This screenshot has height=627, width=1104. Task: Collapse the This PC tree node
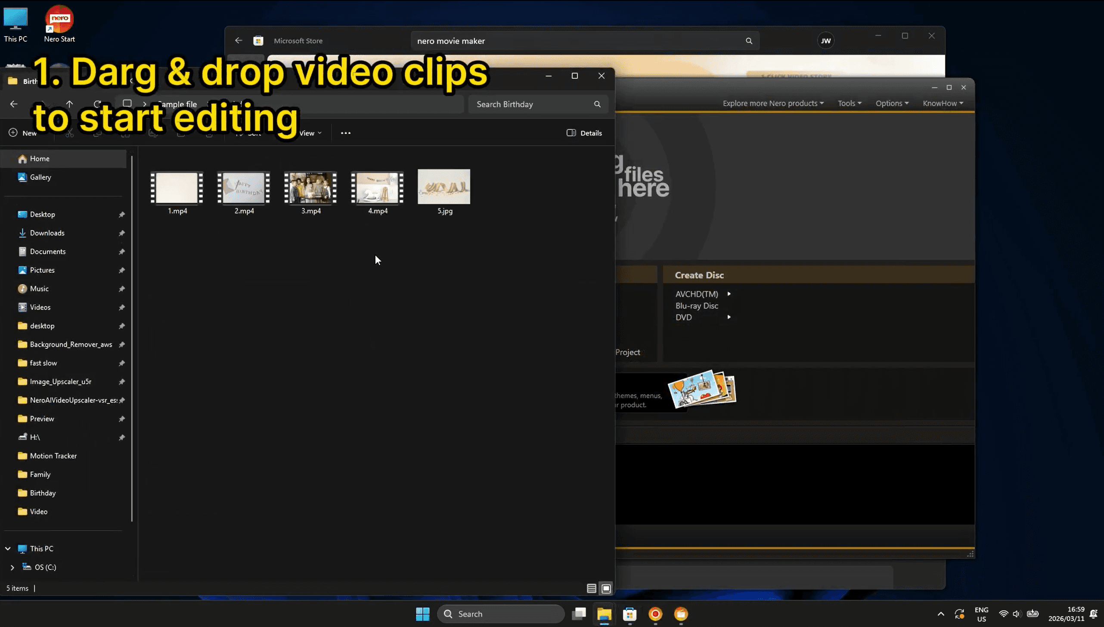pyautogui.click(x=8, y=549)
